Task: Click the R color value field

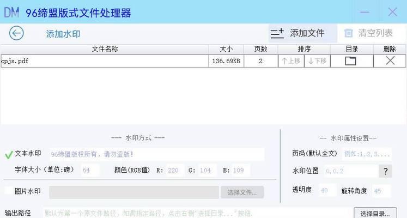Action: (175, 170)
